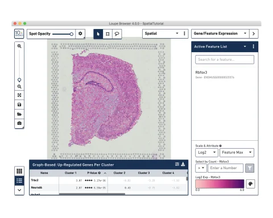
Task: Open the Active Feature List dropdown
Action: pyautogui.click(x=245, y=47)
